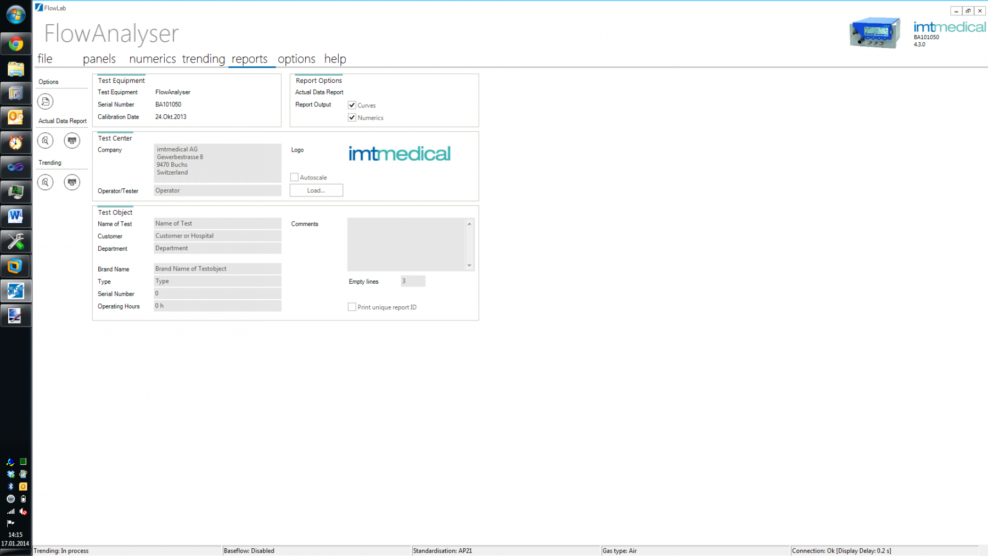Print the Trending report via printer icon
Viewport: 988px width, 556px height.
(x=72, y=182)
